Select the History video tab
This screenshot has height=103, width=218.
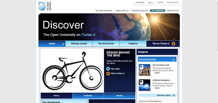57,96
